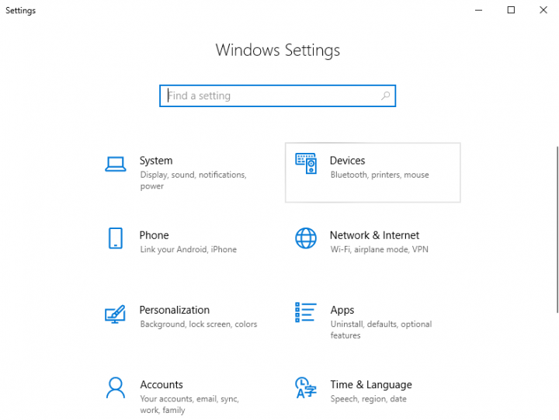Open the System settings title link

(156, 161)
